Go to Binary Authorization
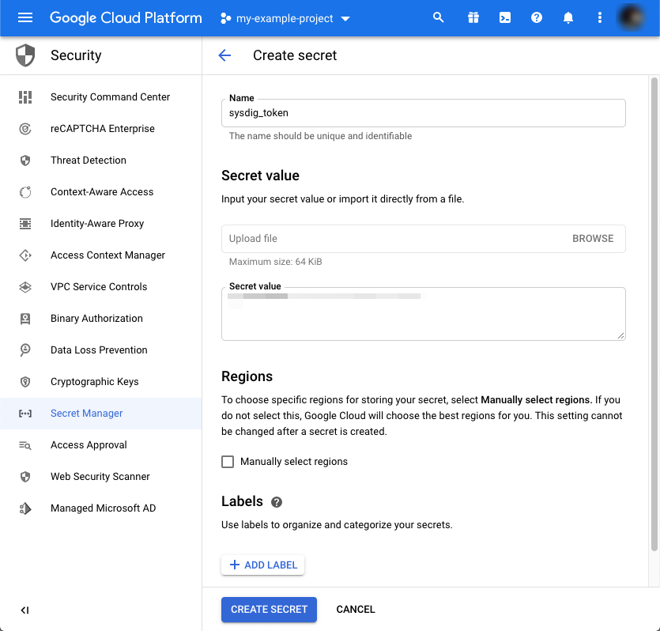Screen dimensions: 660x631 pyautogui.click(x=96, y=318)
